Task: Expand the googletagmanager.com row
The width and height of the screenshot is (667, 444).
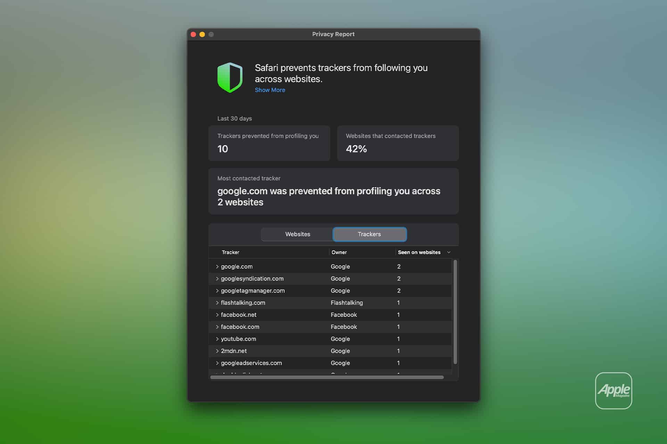Action: [x=217, y=291]
